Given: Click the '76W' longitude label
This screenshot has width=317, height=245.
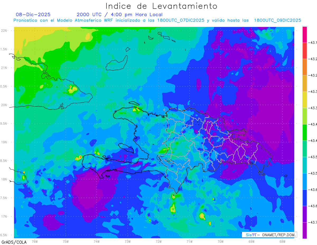Looking at the screenshot, I should (35, 241).
